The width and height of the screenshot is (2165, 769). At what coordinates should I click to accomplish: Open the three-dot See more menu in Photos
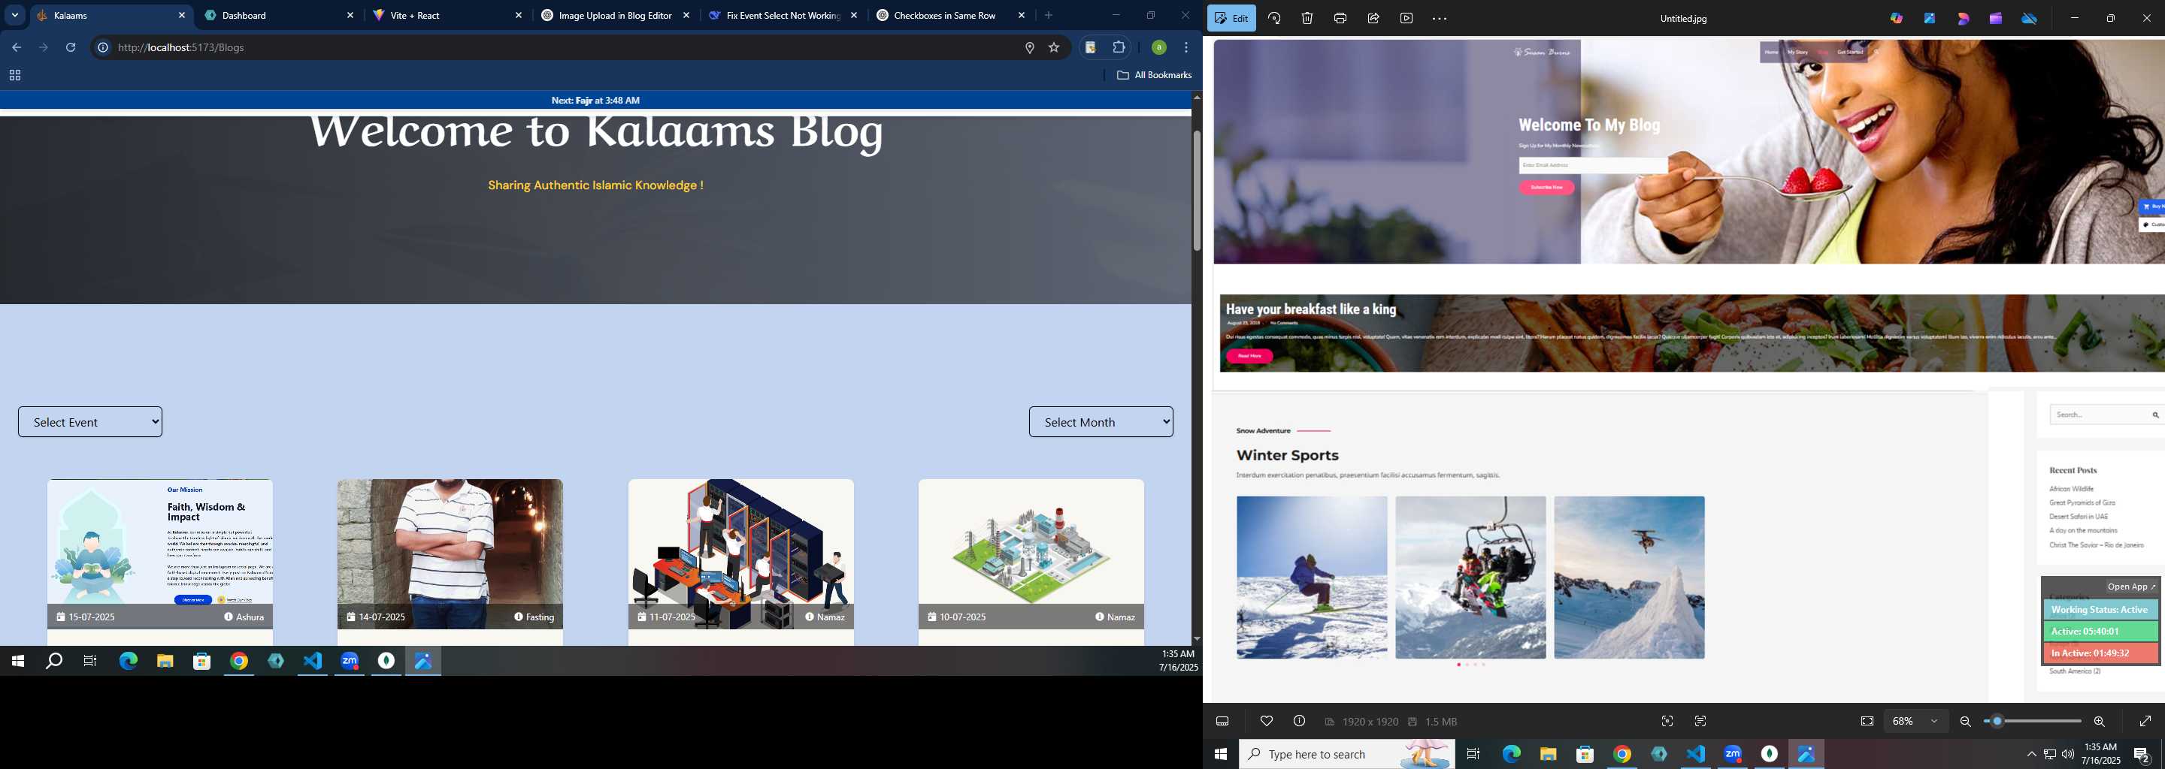[1440, 19]
